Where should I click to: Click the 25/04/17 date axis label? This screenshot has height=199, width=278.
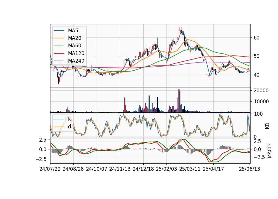tap(213, 169)
